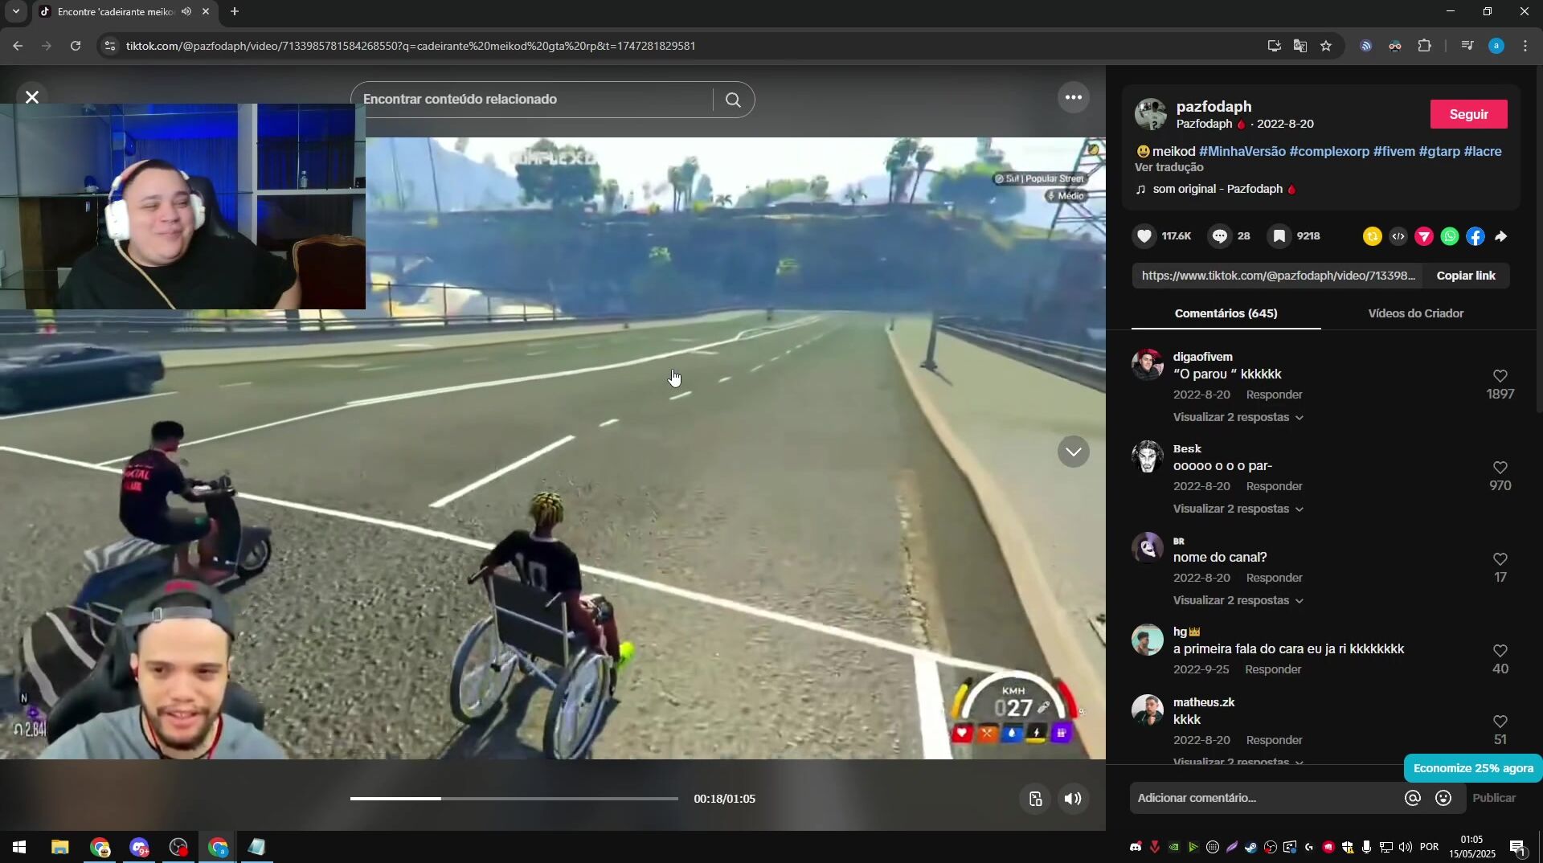Like the 'nome do canal?' comment

[x=1500, y=559]
